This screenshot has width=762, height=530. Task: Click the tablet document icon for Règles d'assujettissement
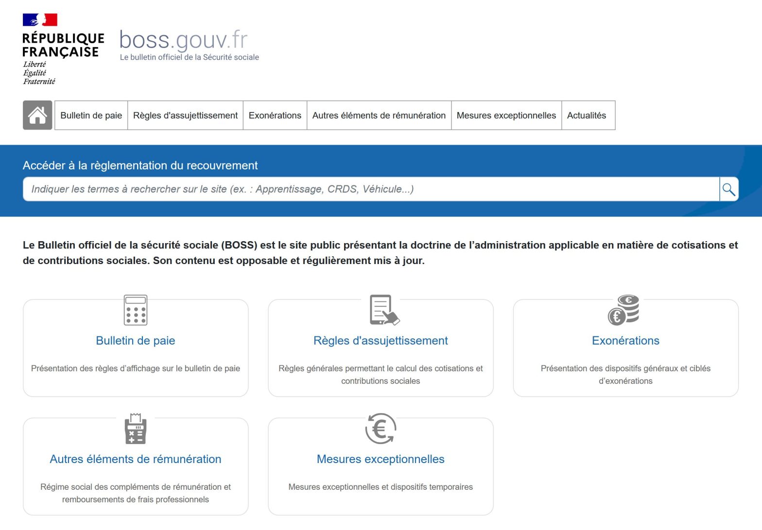[384, 310]
